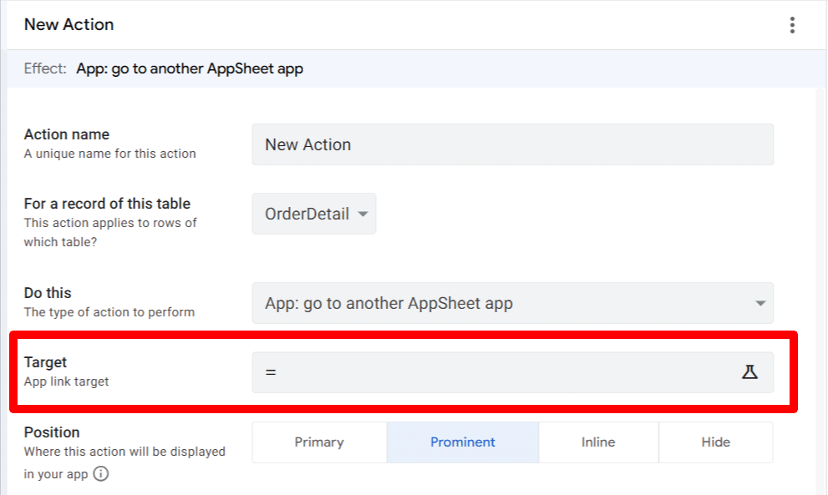Viewport: 828px width, 495px height.
Task: Select the Primary position option
Action: click(319, 442)
